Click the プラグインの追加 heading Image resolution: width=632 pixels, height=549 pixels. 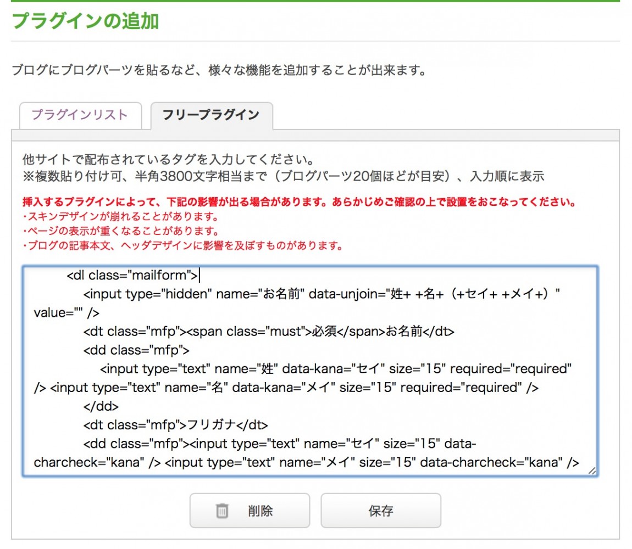[85, 21]
